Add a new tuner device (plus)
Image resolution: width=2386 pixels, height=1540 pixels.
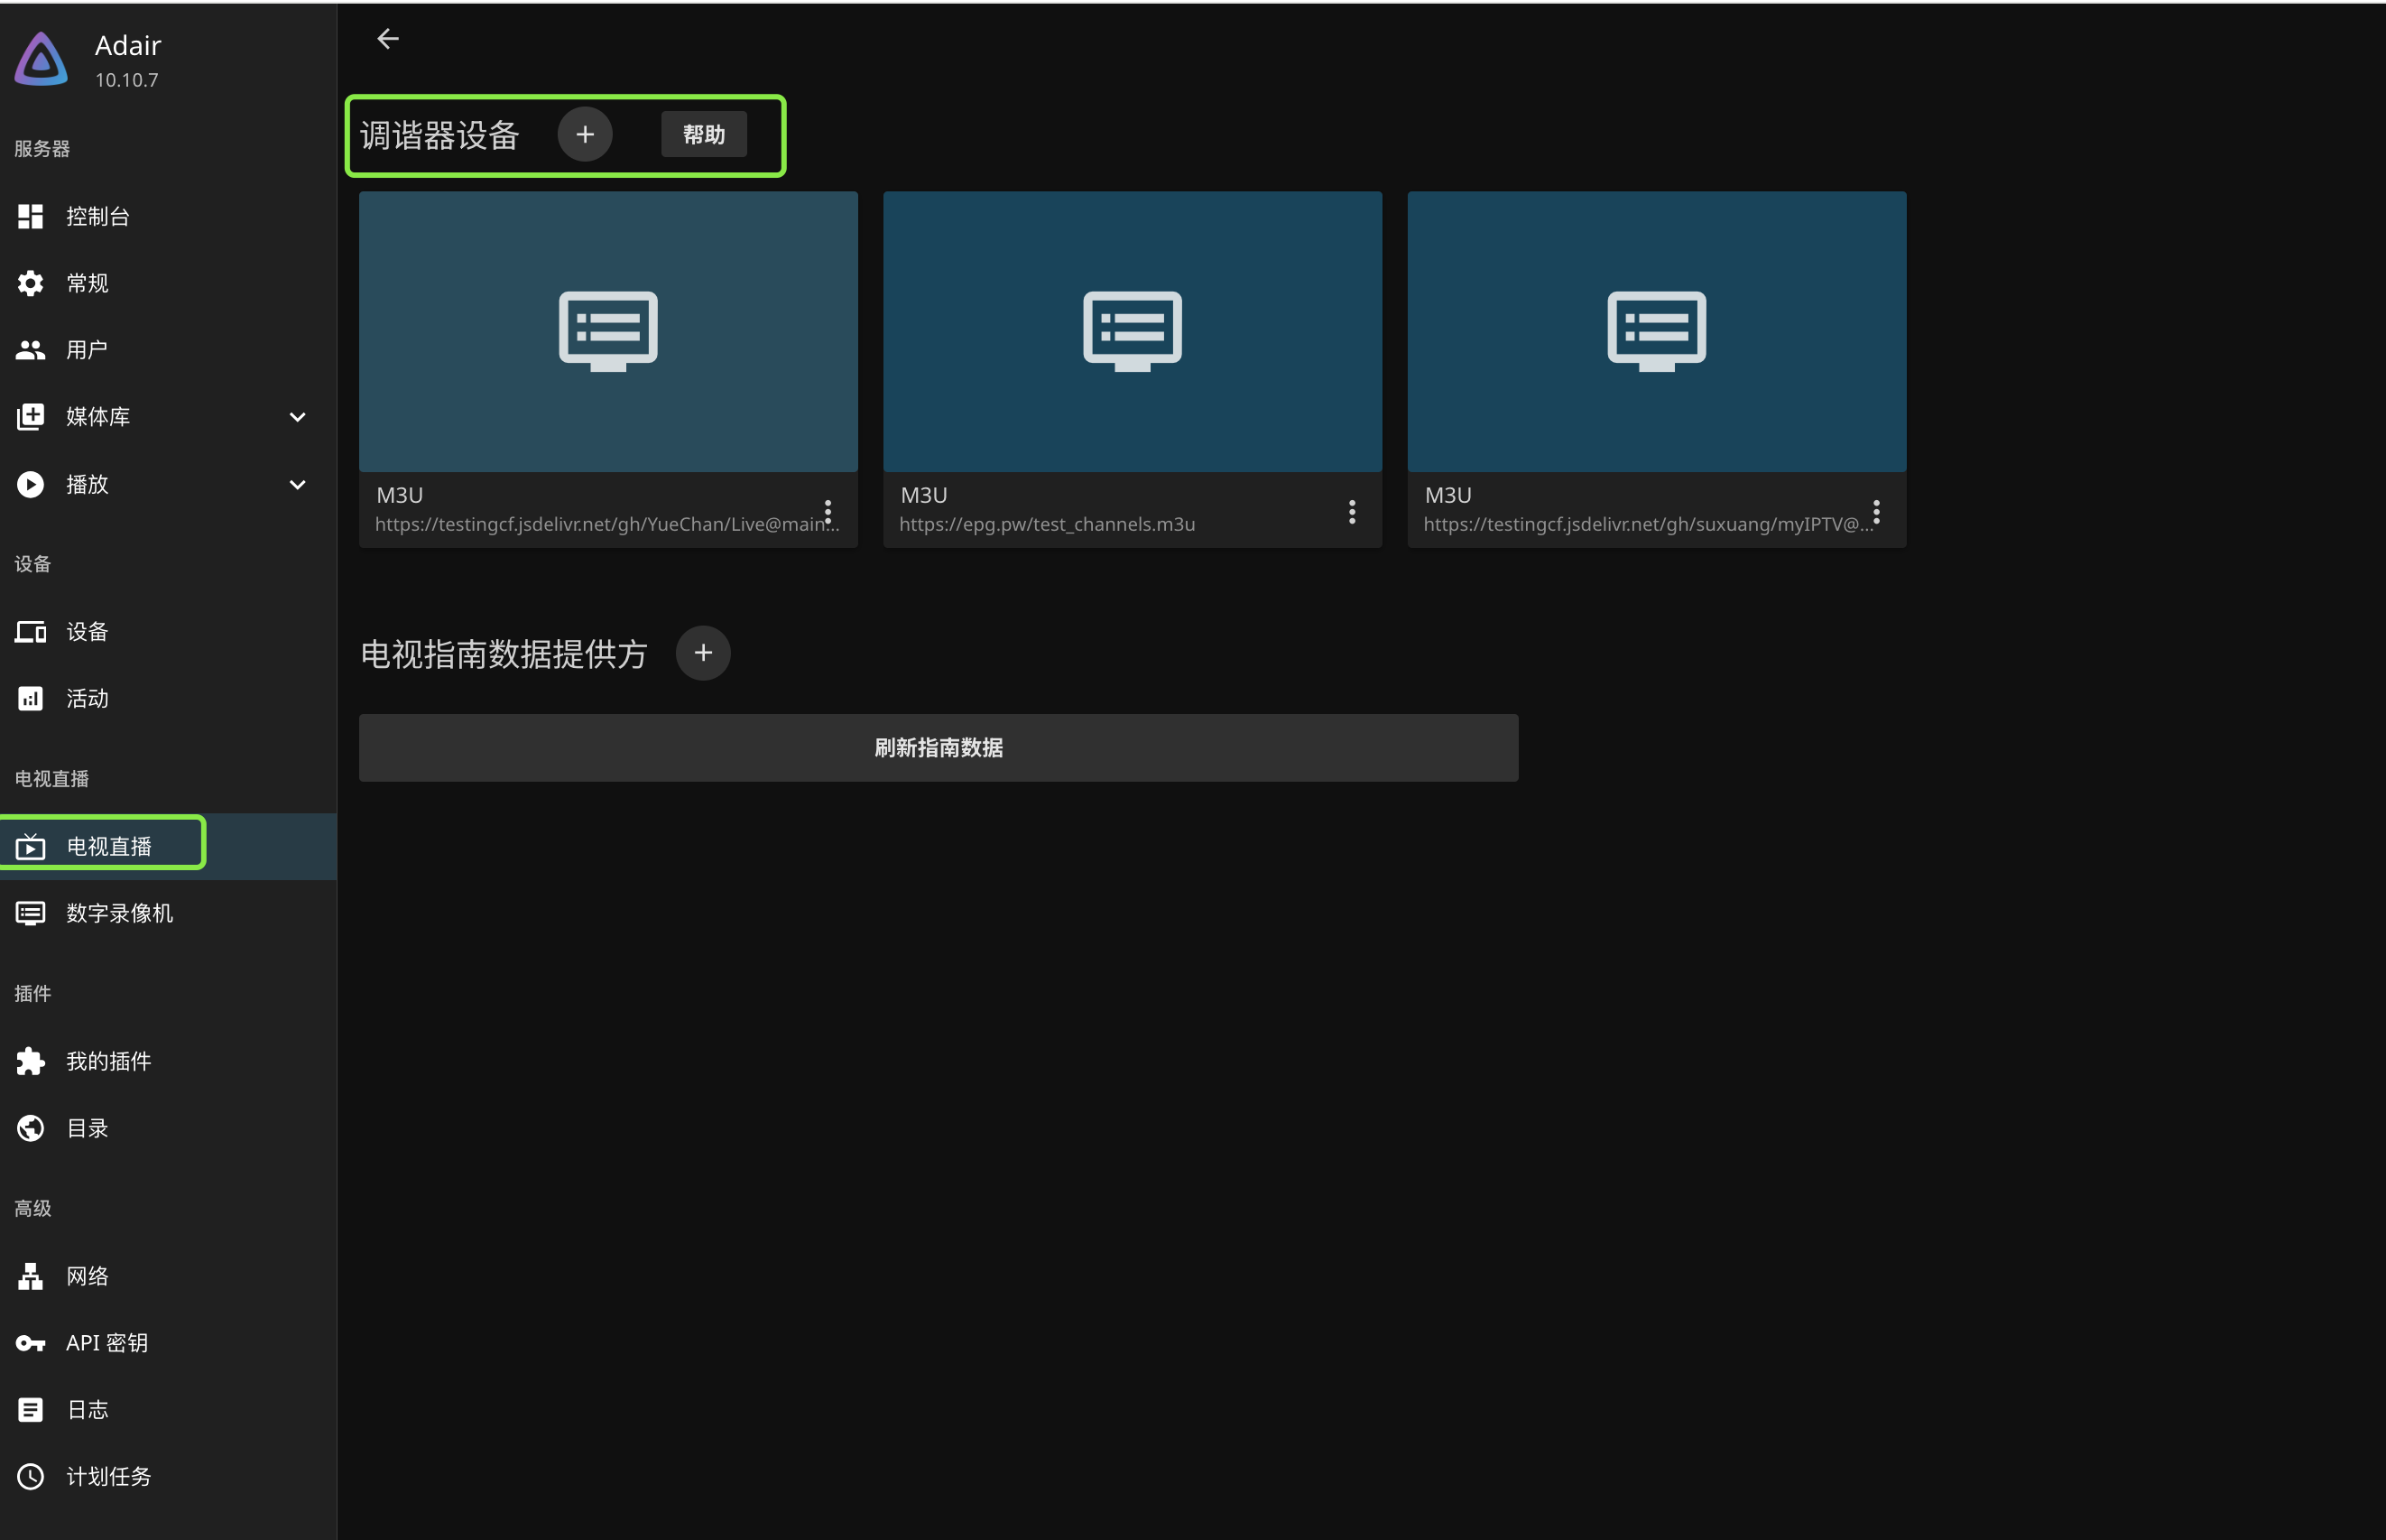[585, 134]
